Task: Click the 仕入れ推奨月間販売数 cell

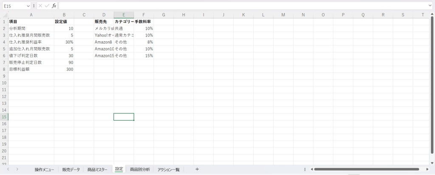Action: (31, 35)
